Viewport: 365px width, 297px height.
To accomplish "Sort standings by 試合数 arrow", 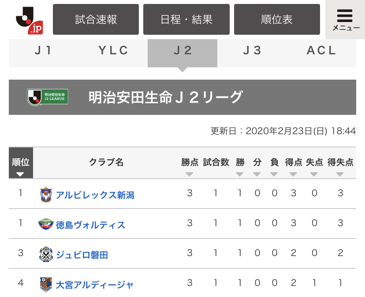I will coord(216,174).
